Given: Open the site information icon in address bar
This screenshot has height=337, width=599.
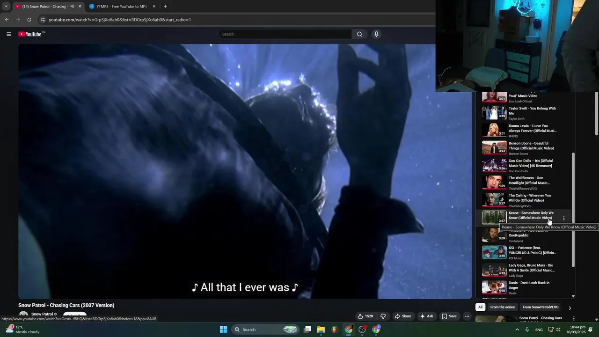Looking at the screenshot, I should click(x=43, y=20).
